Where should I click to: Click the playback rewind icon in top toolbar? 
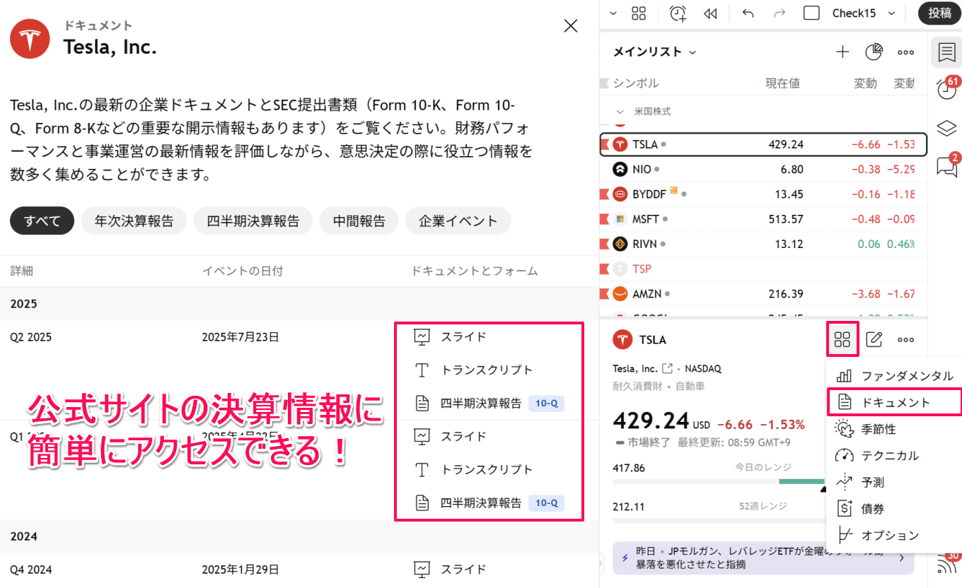pyautogui.click(x=711, y=13)
